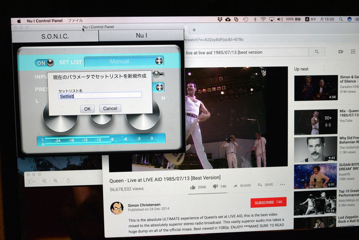This screenshot has height=240, width=359.
Task: Open the Mix - Queen 50+ playlist thumbnail
Action: click(316, 122)
